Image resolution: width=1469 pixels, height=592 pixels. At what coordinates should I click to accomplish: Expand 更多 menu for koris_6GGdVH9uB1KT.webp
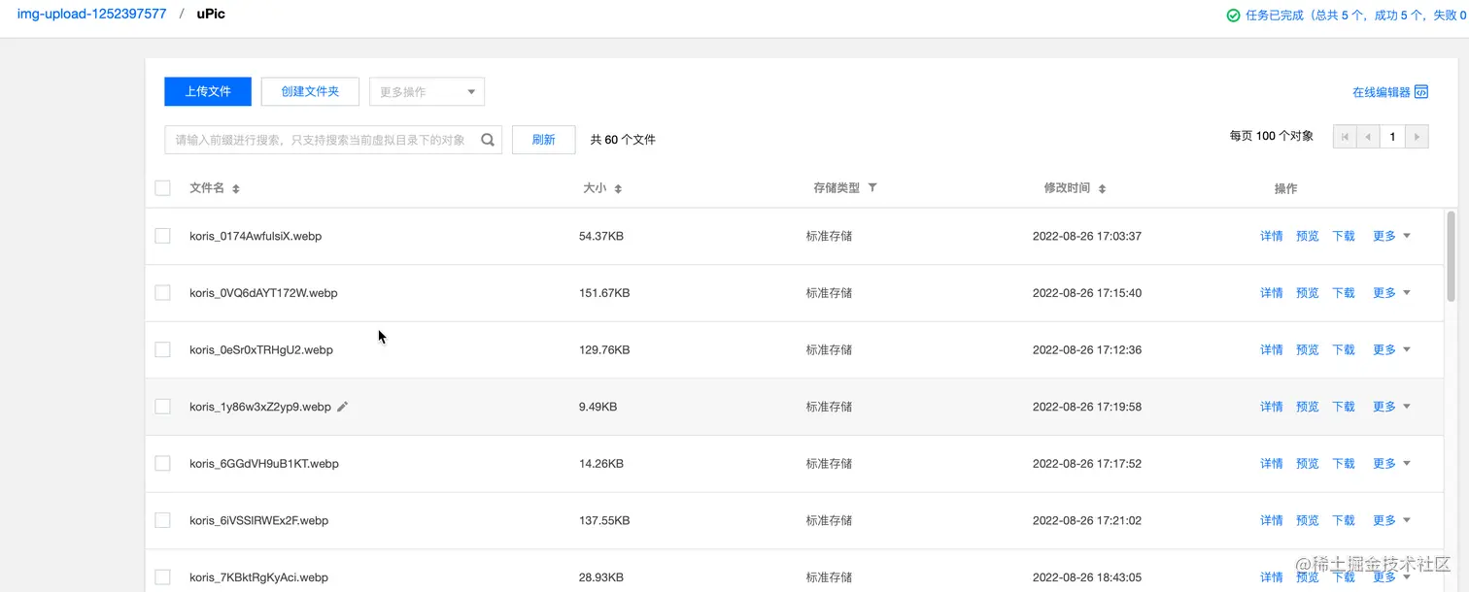point(1391,463)
